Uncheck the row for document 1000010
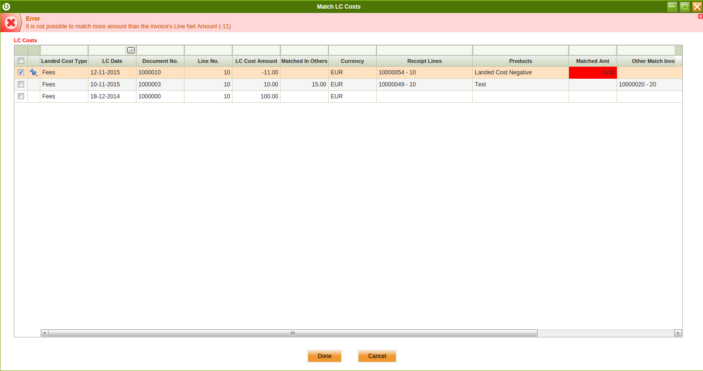The height and width of the screenshot is (371, 703). [21, 72]
